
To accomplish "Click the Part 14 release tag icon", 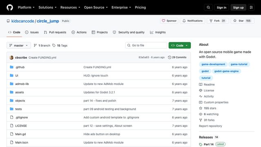I will coord(201,144).
